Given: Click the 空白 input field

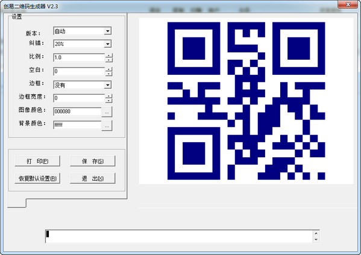Looking at the screenshot, I should point(79,71).
